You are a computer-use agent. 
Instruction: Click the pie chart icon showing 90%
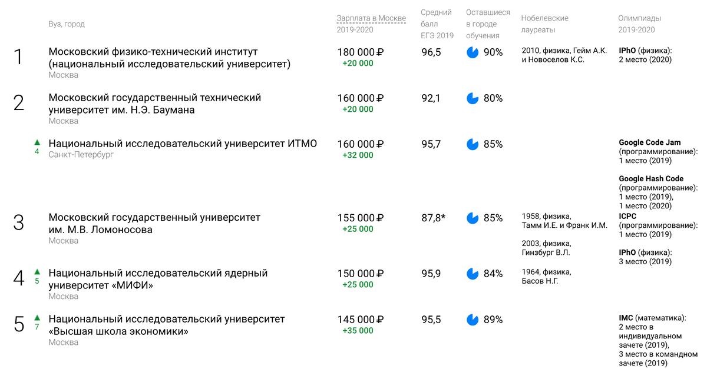473,52
